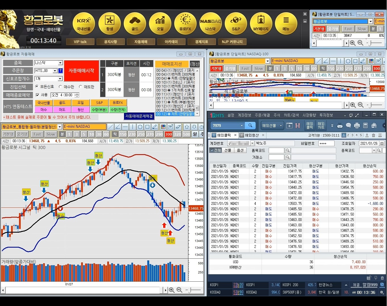Open the 주문/체결 menu in 1Q HTS
The height and width of the screenshot is (306, 387).
pos(262,115)
